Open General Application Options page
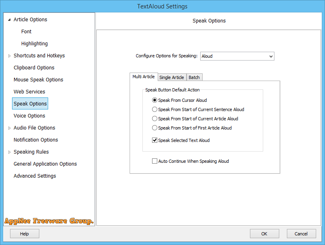This screenshot has width=325, height=245. [x=45, y=164]
